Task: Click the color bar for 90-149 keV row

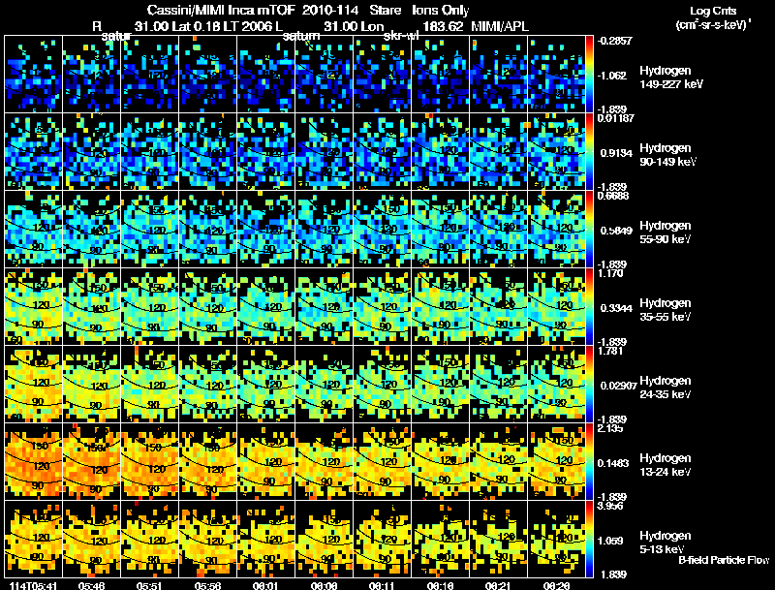Action: pos(589,151)
